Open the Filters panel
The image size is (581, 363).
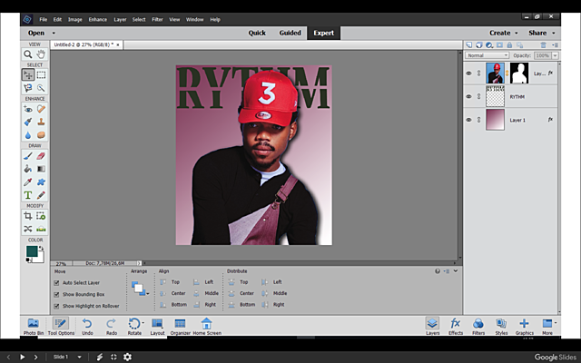tap(478, 327)
